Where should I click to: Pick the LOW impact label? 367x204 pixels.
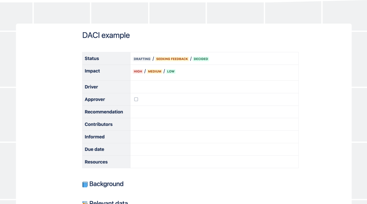point(171,71)
